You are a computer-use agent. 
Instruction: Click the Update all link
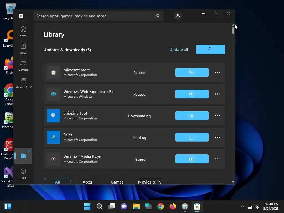coord(179,50)
